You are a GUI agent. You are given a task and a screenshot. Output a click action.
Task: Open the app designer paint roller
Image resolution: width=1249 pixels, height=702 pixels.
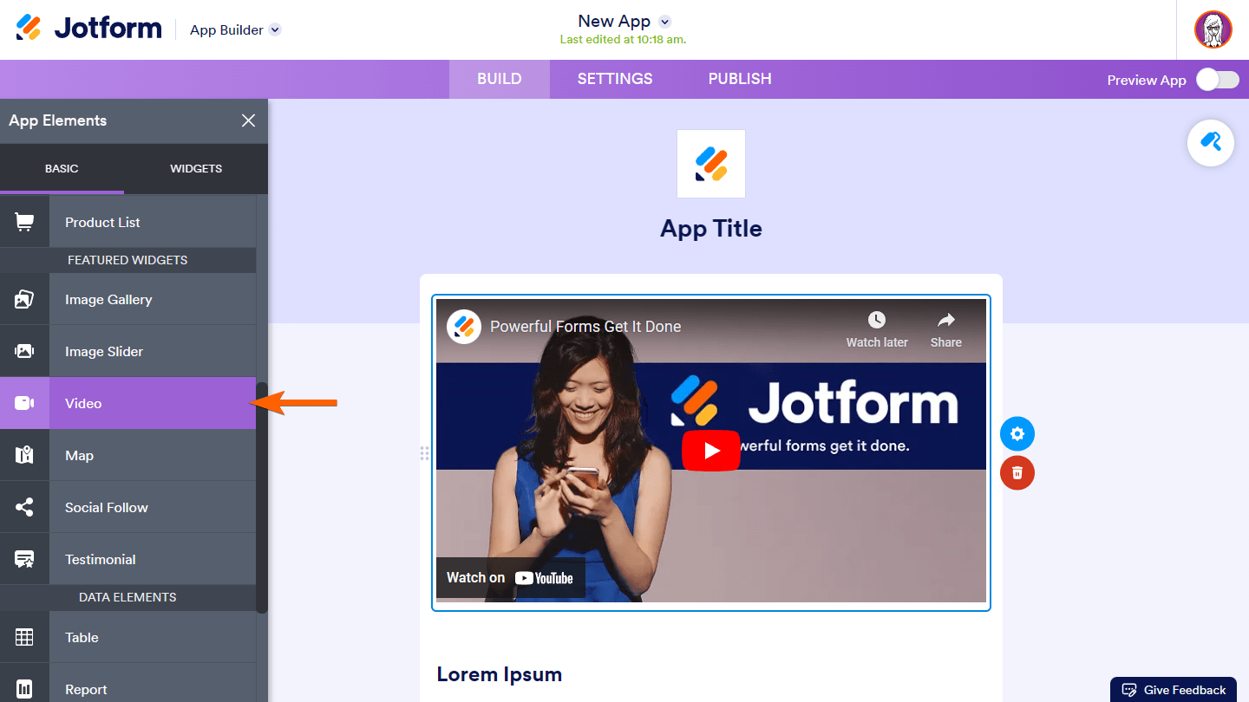pos(1211,142)
